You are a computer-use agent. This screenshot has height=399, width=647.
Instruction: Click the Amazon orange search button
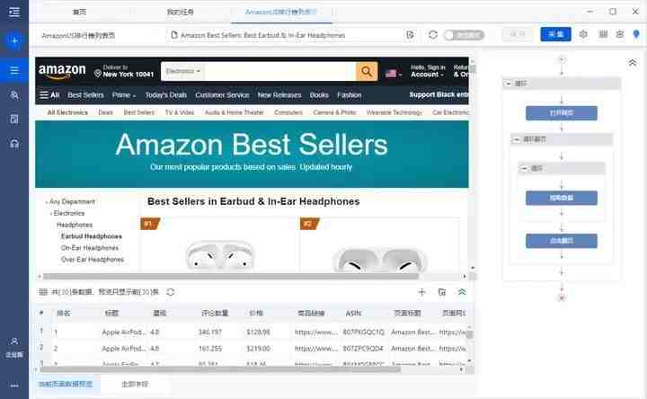click(x=367, y=71)
